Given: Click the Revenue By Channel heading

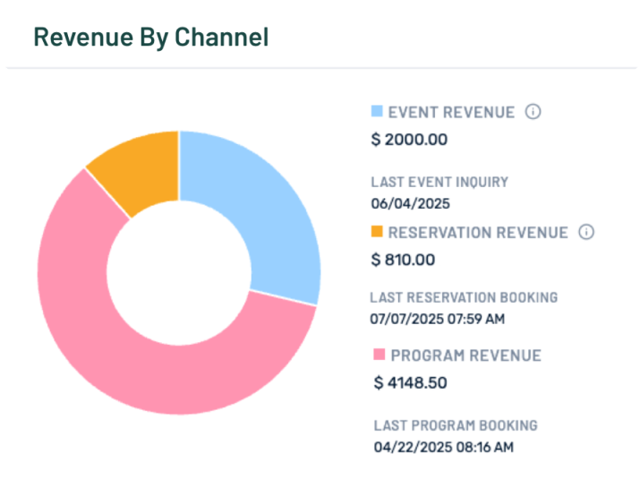Looking at the screenshot, I should click(x=151, y=37).
